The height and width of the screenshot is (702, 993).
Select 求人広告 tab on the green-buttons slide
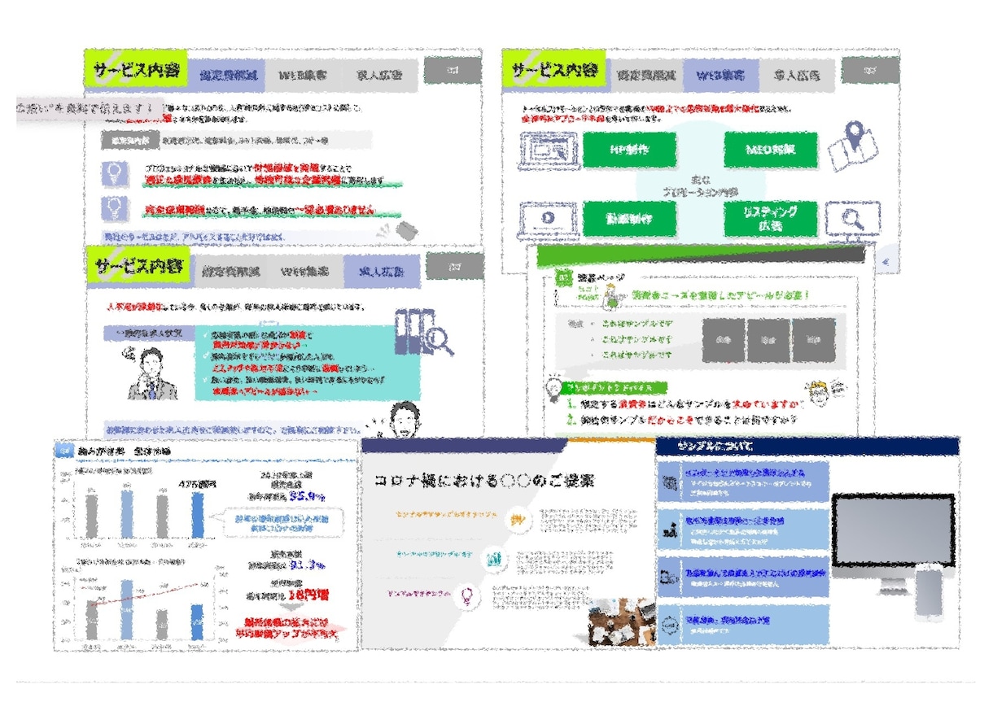pos(798,75)
